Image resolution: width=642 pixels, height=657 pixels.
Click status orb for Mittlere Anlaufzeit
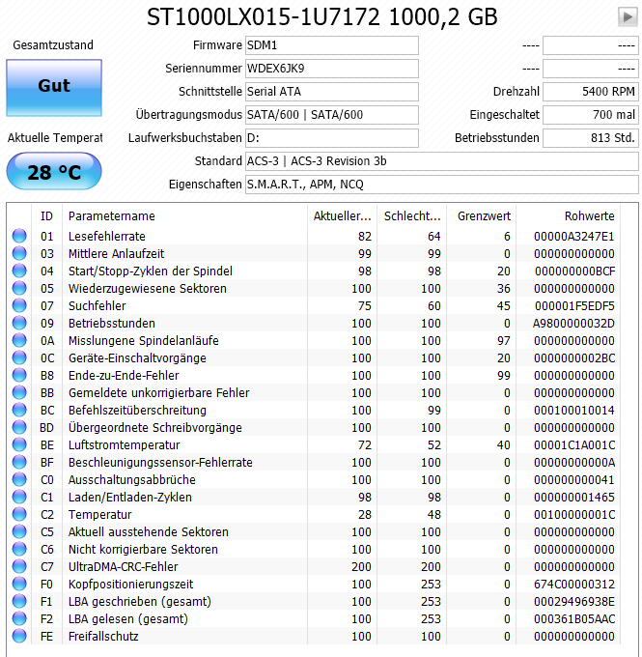tap(19, 253)
